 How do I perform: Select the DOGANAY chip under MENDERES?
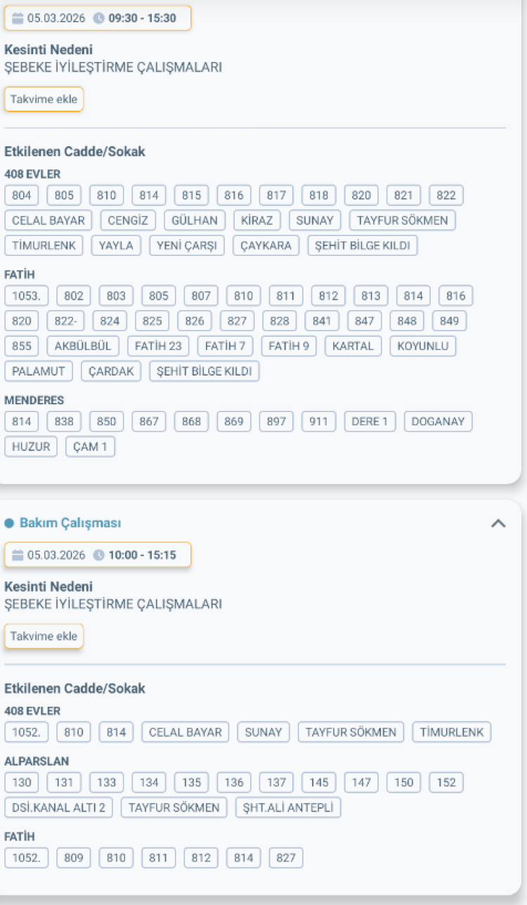click(x=438, y=422)
